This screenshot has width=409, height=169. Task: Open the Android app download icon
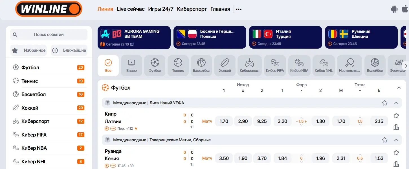click(x=394, y=9)
